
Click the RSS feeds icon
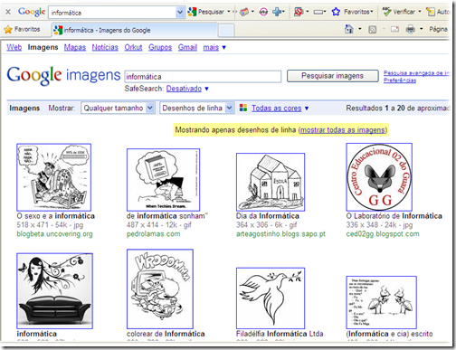373,29
